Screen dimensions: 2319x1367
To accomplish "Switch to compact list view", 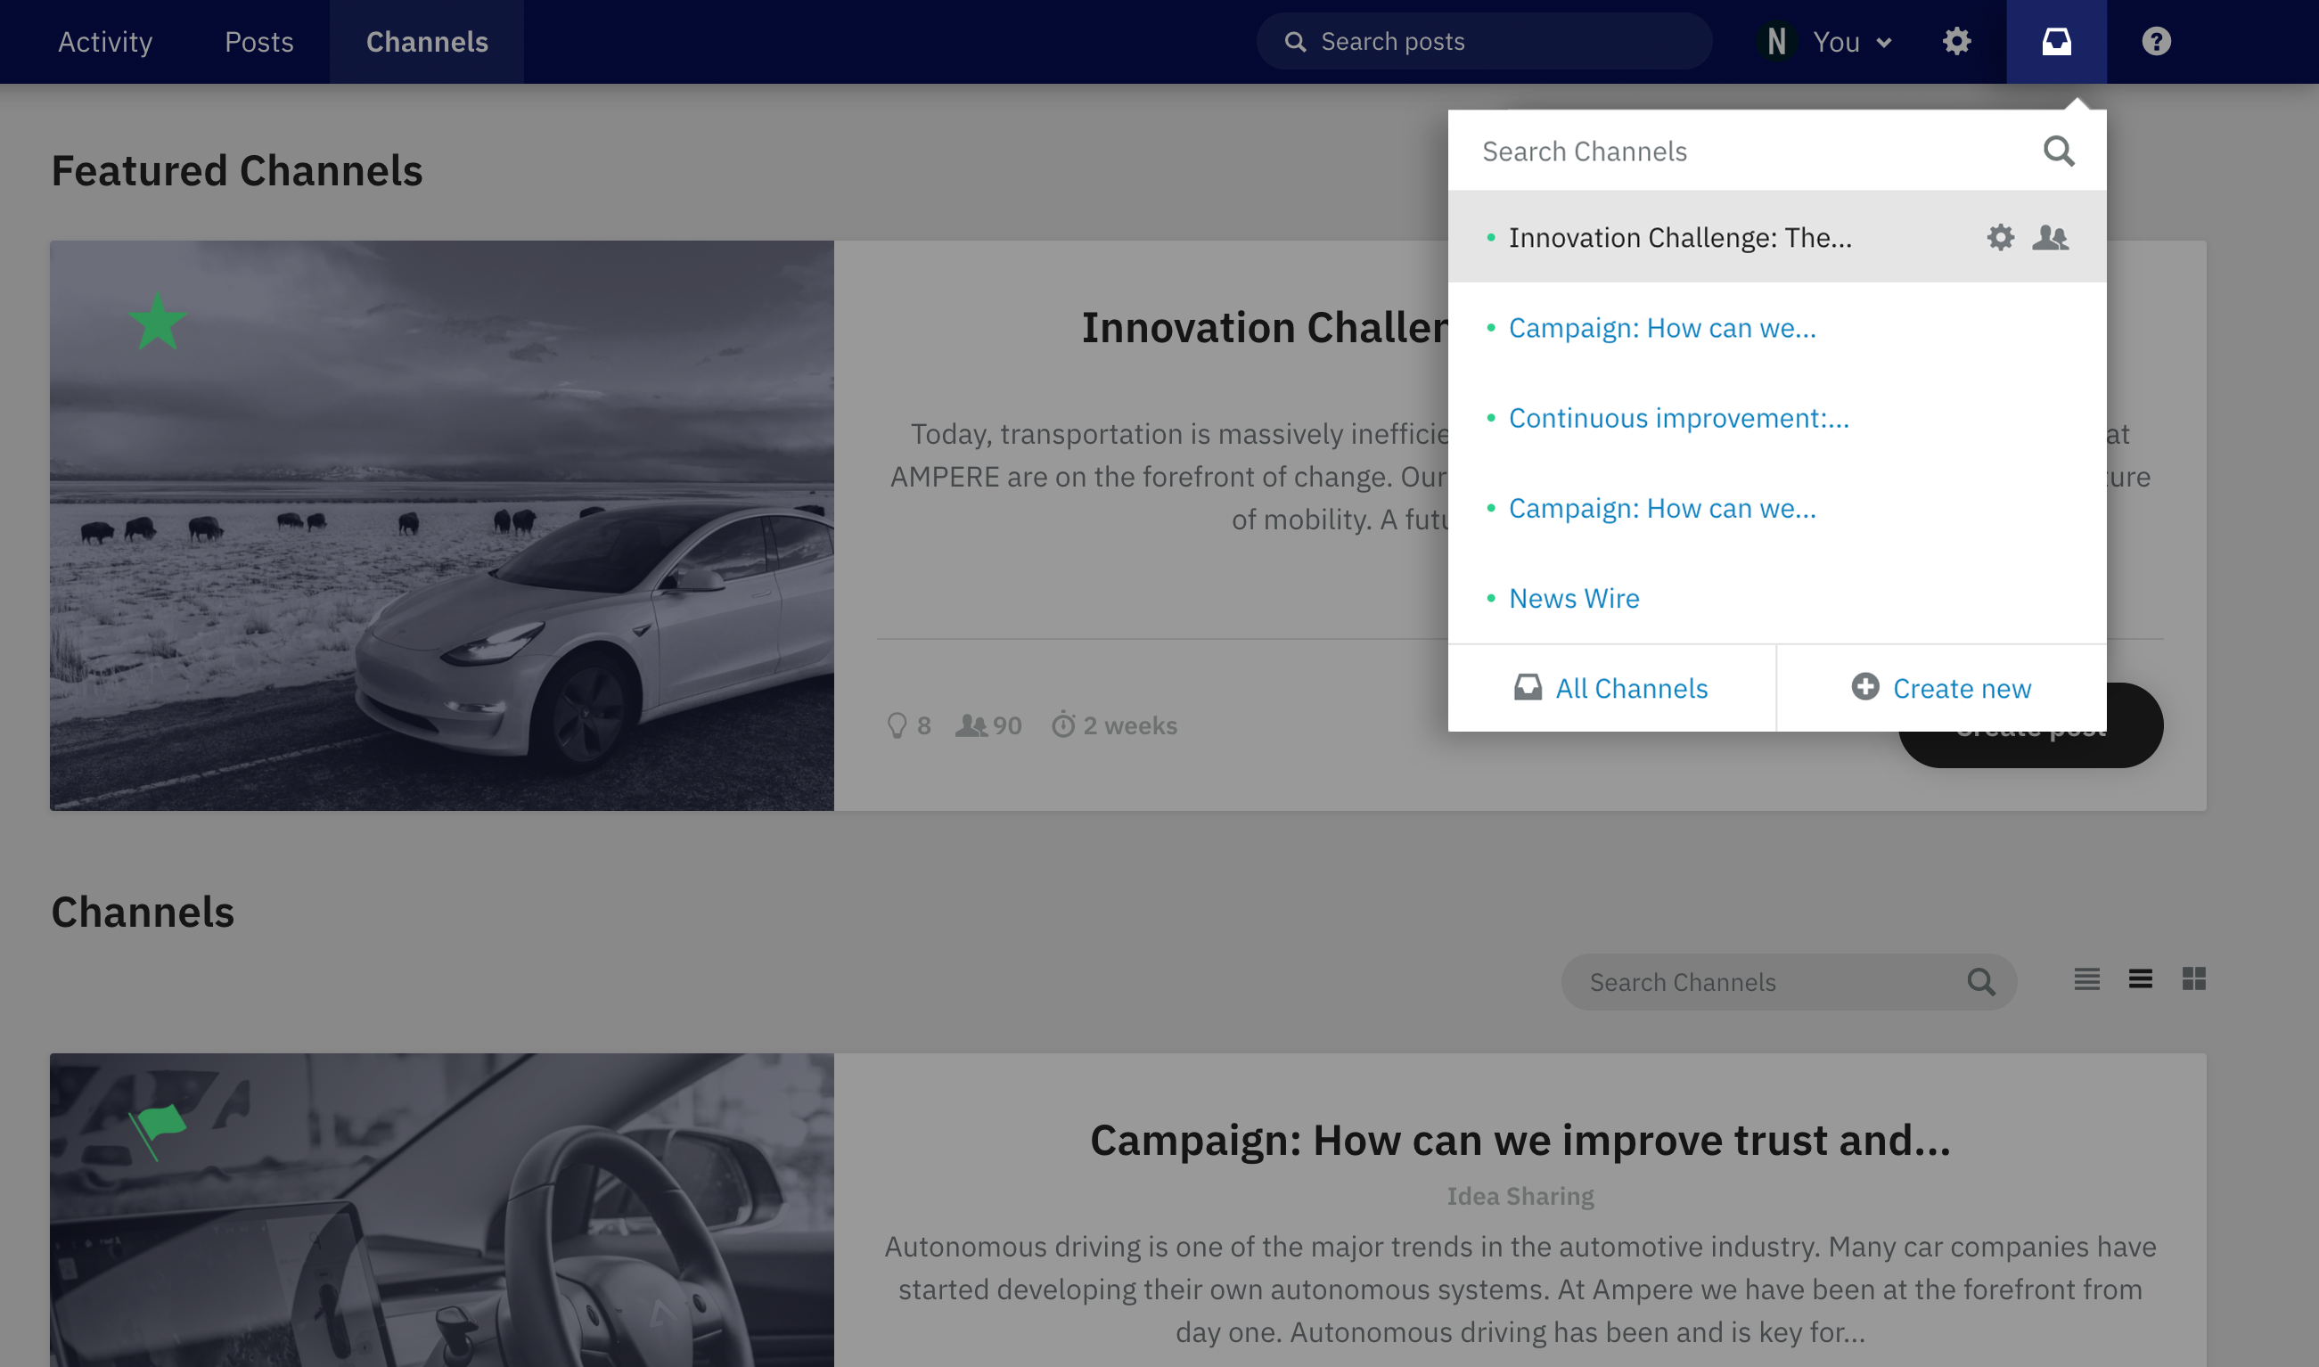I will (x=2087, y=979).
